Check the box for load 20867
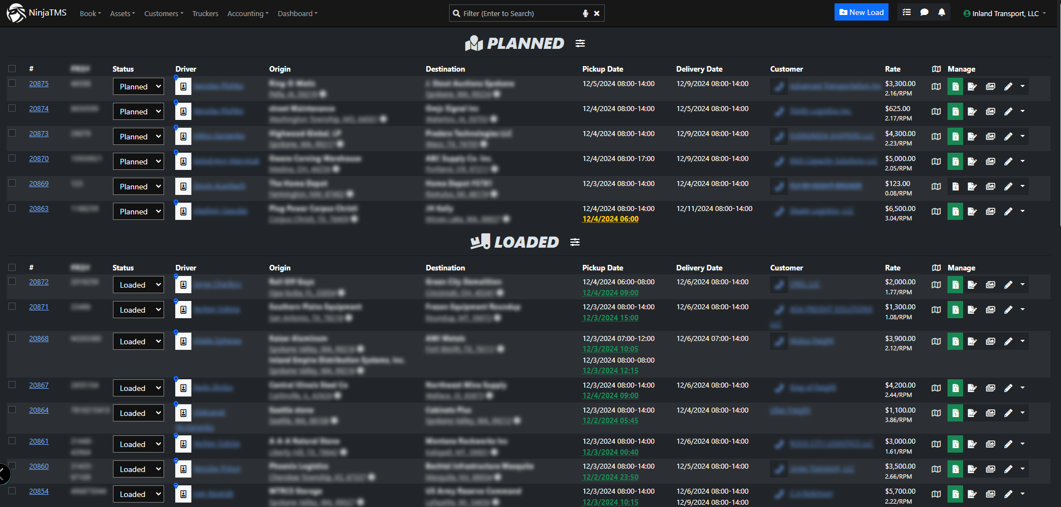The height and width of the screenshot is (507, 1061). pyautogui.click(x=12, y=385)
